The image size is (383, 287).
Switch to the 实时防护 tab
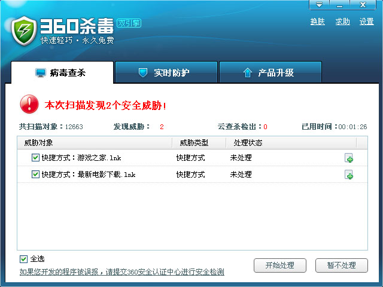click(166, 72)
